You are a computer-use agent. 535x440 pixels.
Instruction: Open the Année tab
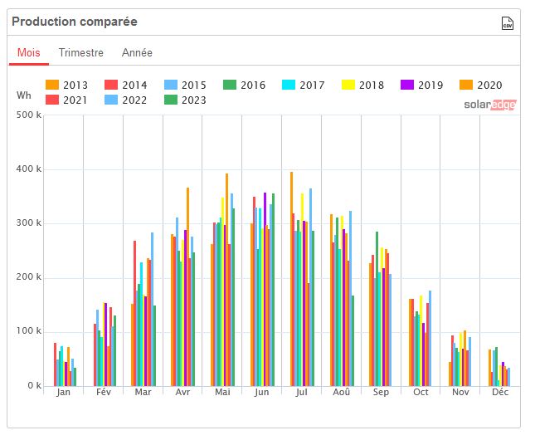[x=137, y=52]
